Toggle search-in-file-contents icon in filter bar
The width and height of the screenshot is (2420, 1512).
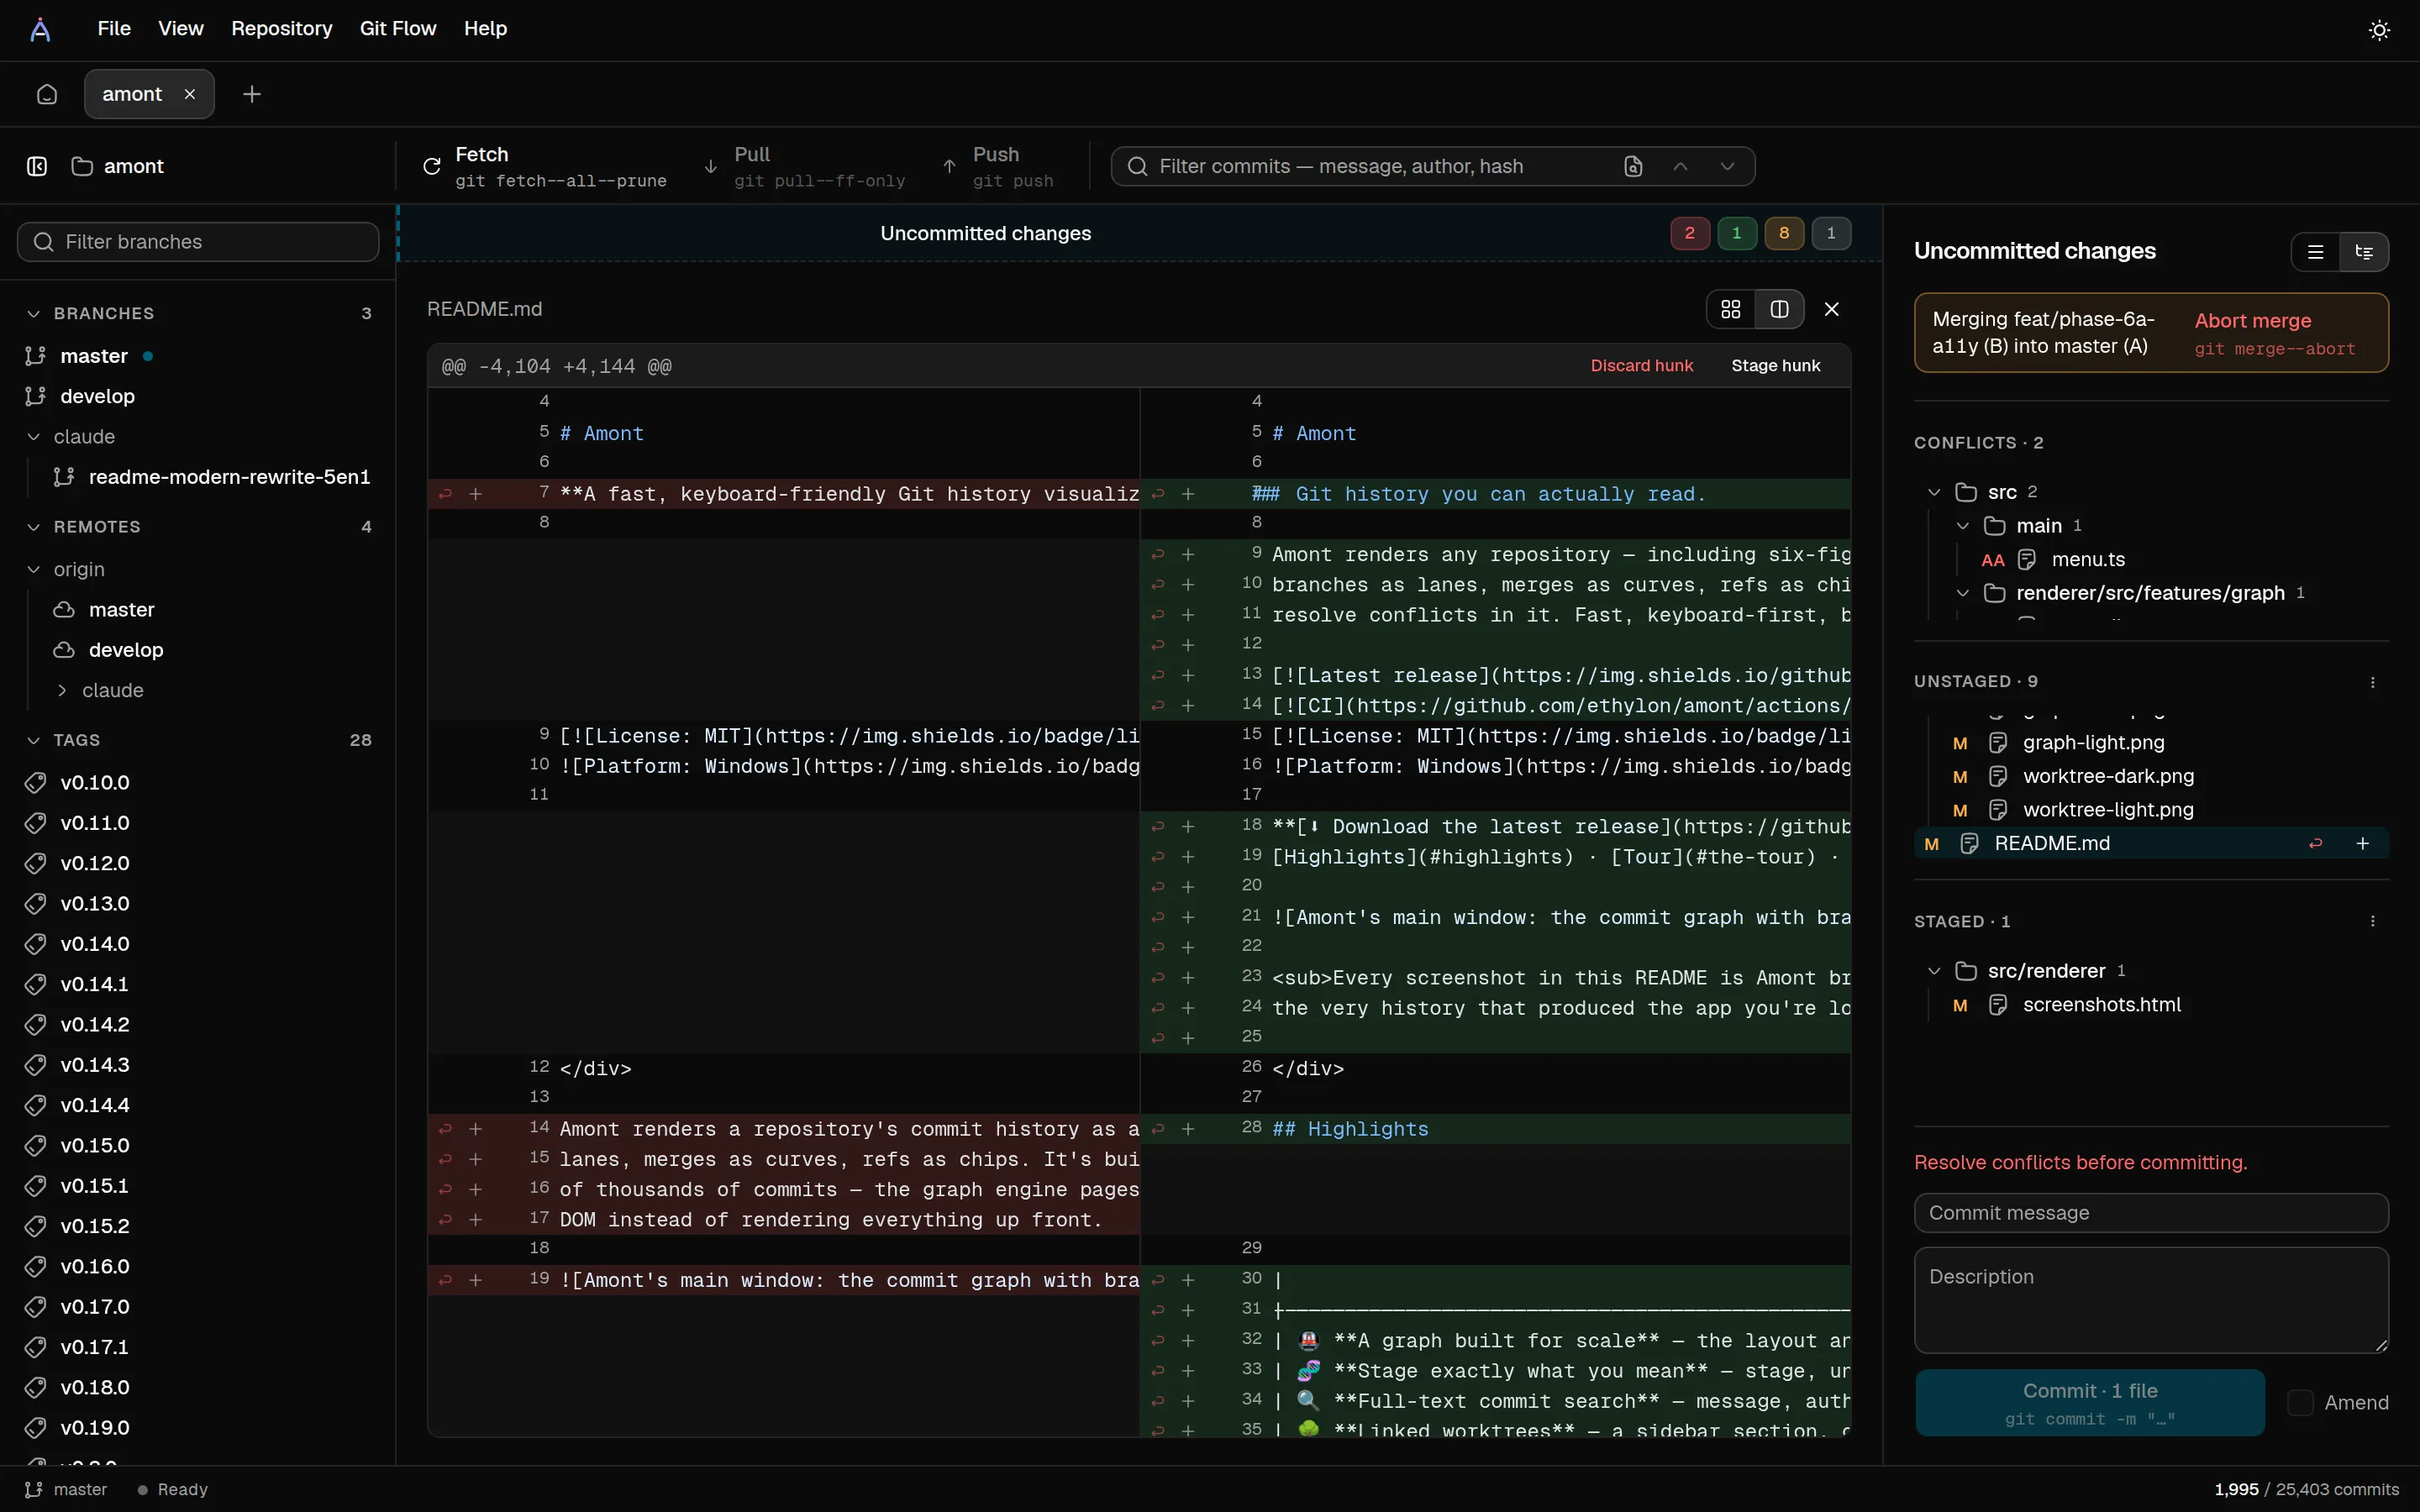coord(1633,166)
